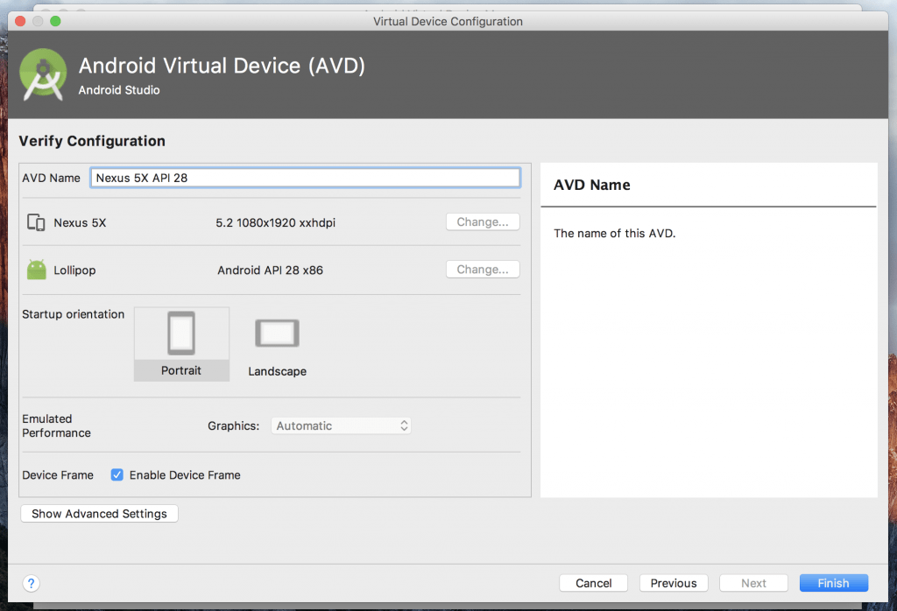897x611 pixels.
Task: Show Advanced Settings
Action: coord(99,514)
